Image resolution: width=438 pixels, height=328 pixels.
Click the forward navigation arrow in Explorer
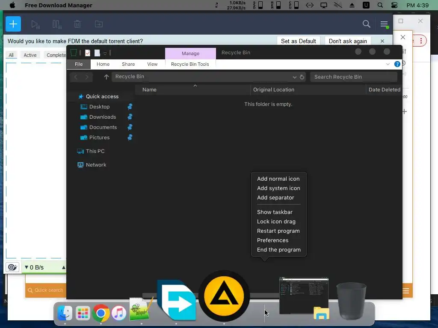coord(87,77)
